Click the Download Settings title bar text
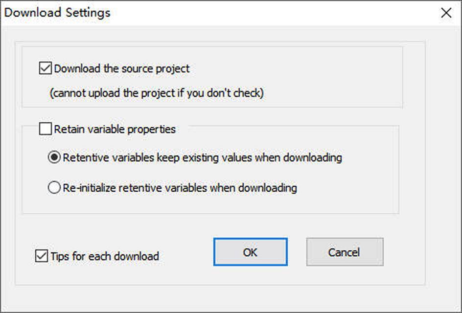Viewport: 462px width, 313px height. pyautogui.click(x=57, y=13)
